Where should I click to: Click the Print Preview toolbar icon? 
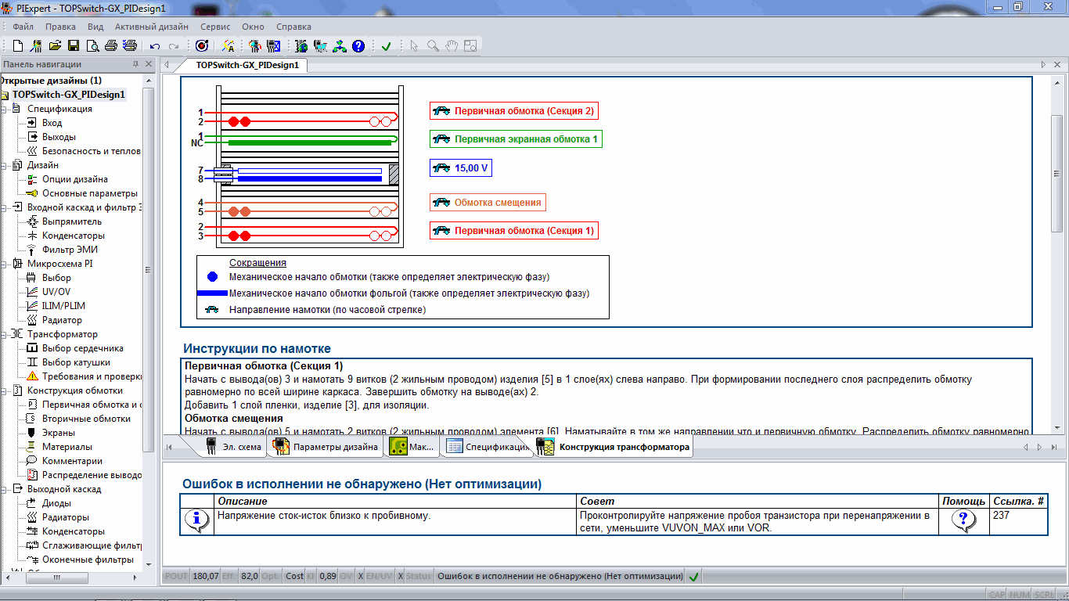pos(92,46)
